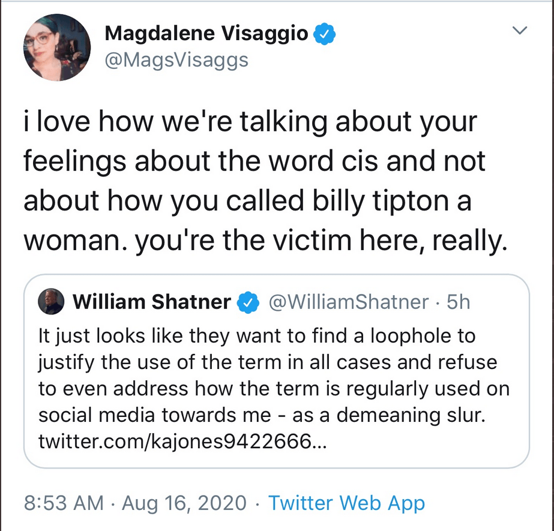Click the verified badge beside Magdalene Visaggio

(x=325, y=35)
